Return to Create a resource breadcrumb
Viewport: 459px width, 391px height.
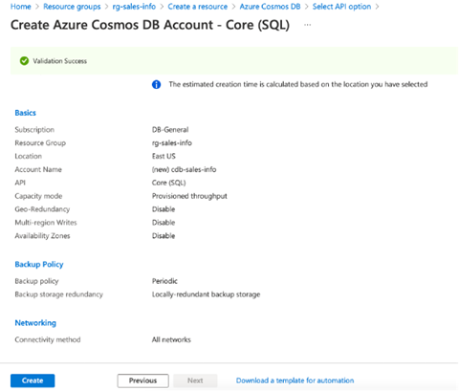[x=198, y=7]
